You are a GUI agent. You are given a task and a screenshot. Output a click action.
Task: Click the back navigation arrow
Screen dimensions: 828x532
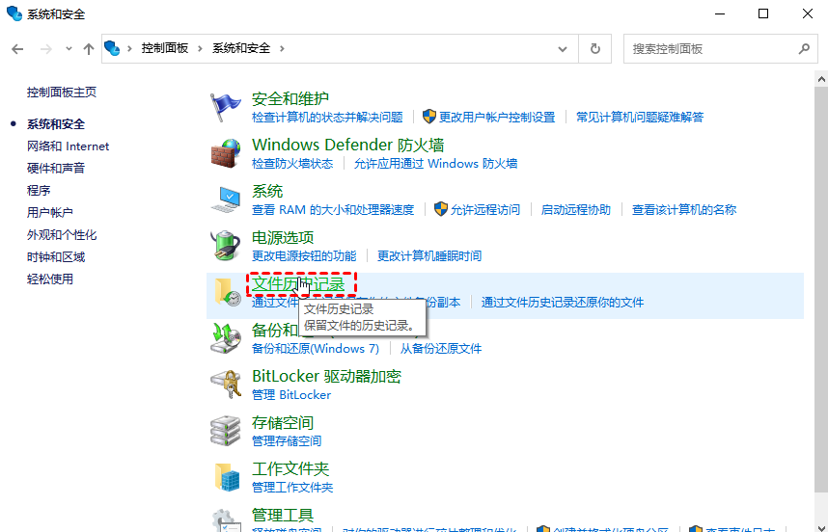(17, 48)
